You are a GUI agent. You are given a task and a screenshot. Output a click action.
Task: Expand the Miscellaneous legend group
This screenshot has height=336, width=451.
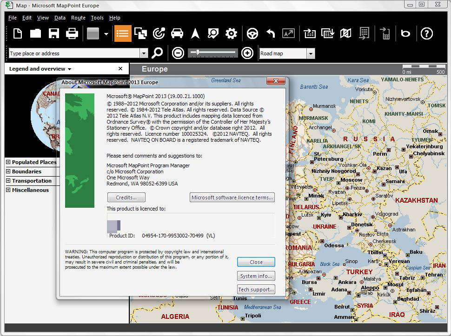coord(8,190)
